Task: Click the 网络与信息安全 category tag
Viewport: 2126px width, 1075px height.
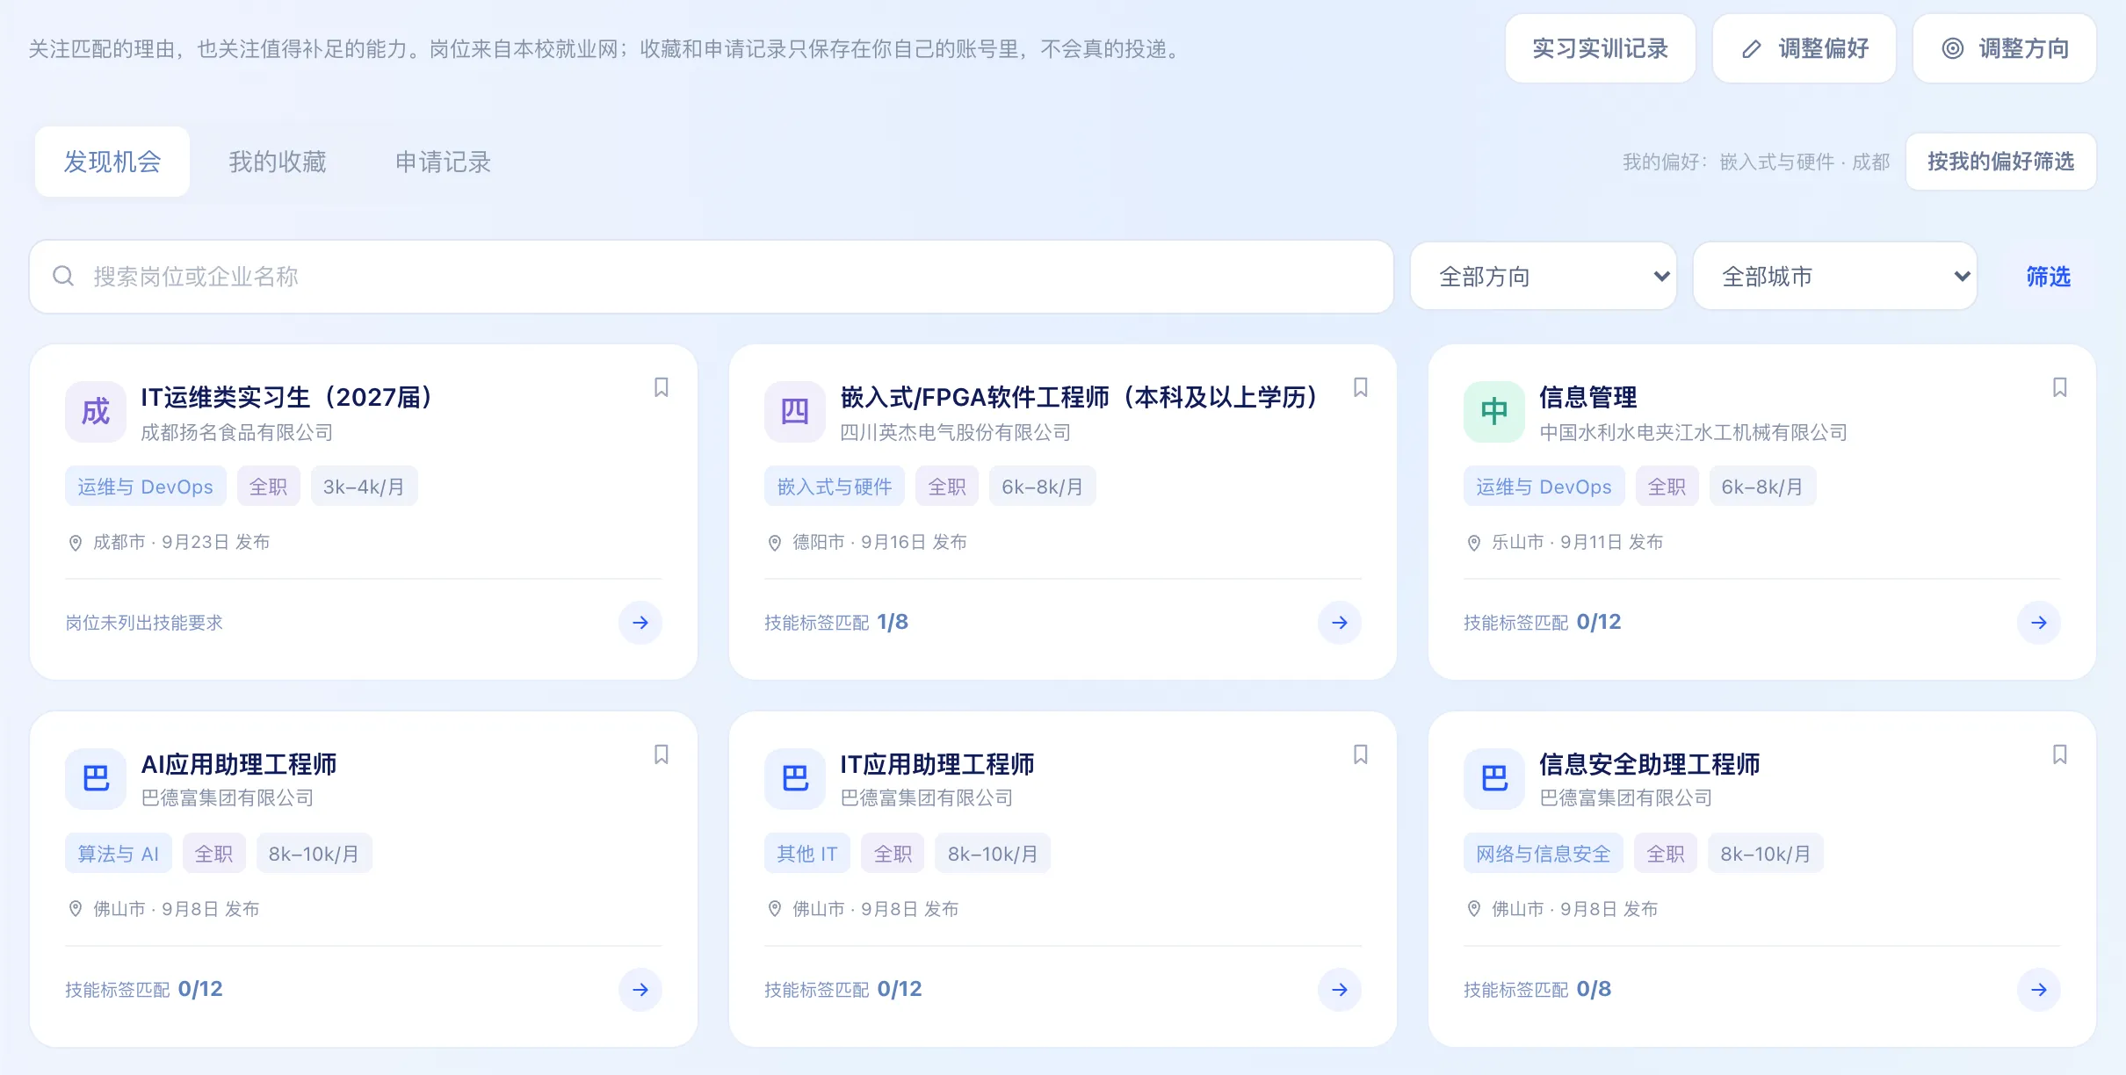Action: click(1544, 854)
